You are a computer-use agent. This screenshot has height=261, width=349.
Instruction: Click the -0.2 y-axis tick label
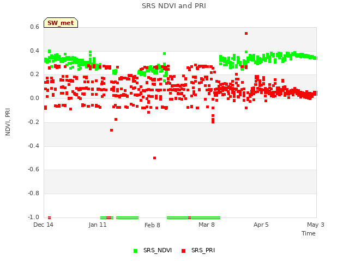click(33, 122)
